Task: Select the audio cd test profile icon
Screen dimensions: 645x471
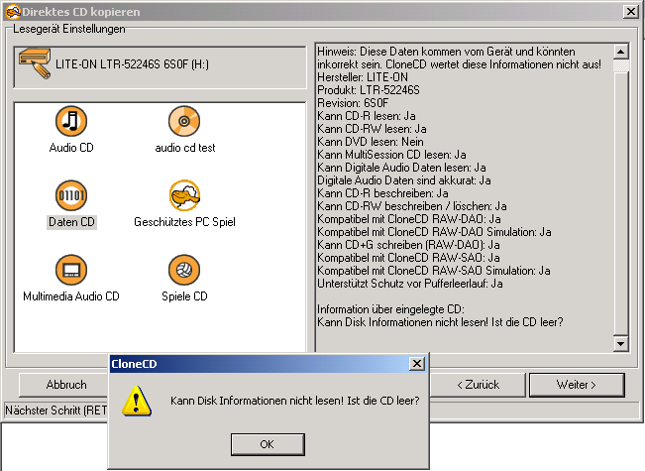Action: 184,121
